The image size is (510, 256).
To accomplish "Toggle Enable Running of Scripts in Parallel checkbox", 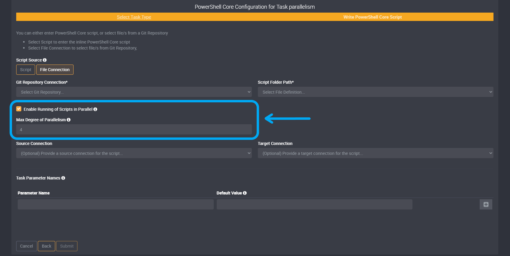I will tap(19, 109).
